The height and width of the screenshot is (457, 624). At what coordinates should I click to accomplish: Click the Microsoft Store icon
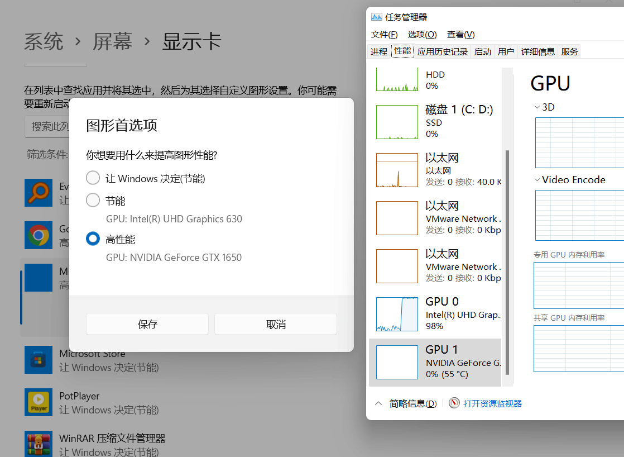(x=39, y=360)
